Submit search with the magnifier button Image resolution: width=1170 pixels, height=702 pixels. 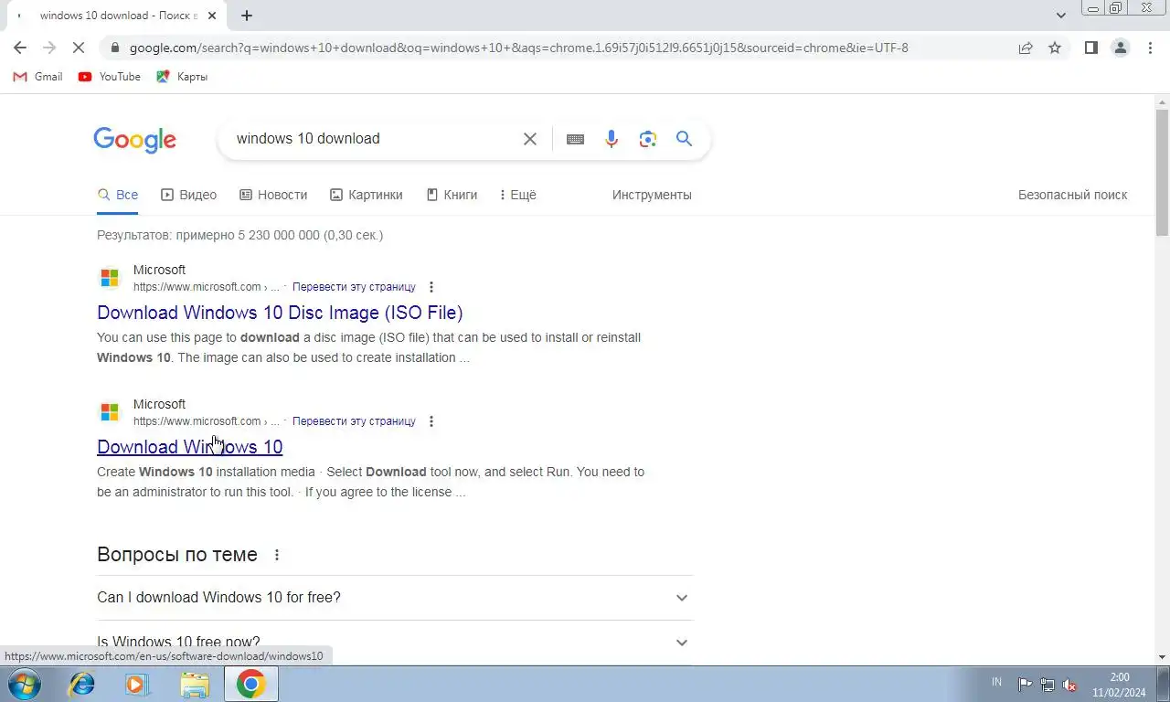pos(684,139)
